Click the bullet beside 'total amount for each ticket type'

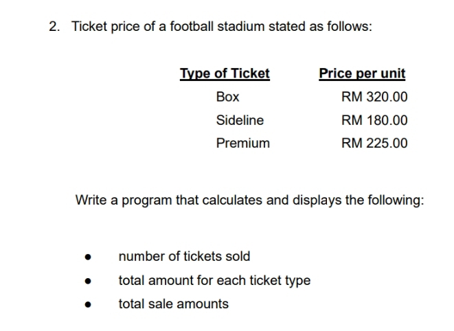point(88,282)
